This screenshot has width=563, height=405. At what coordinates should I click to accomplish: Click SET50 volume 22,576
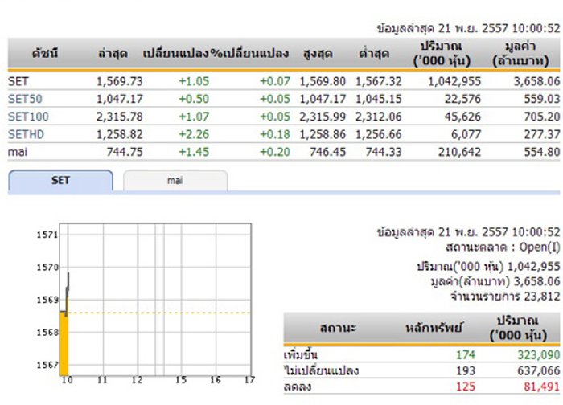click(462, 99)
